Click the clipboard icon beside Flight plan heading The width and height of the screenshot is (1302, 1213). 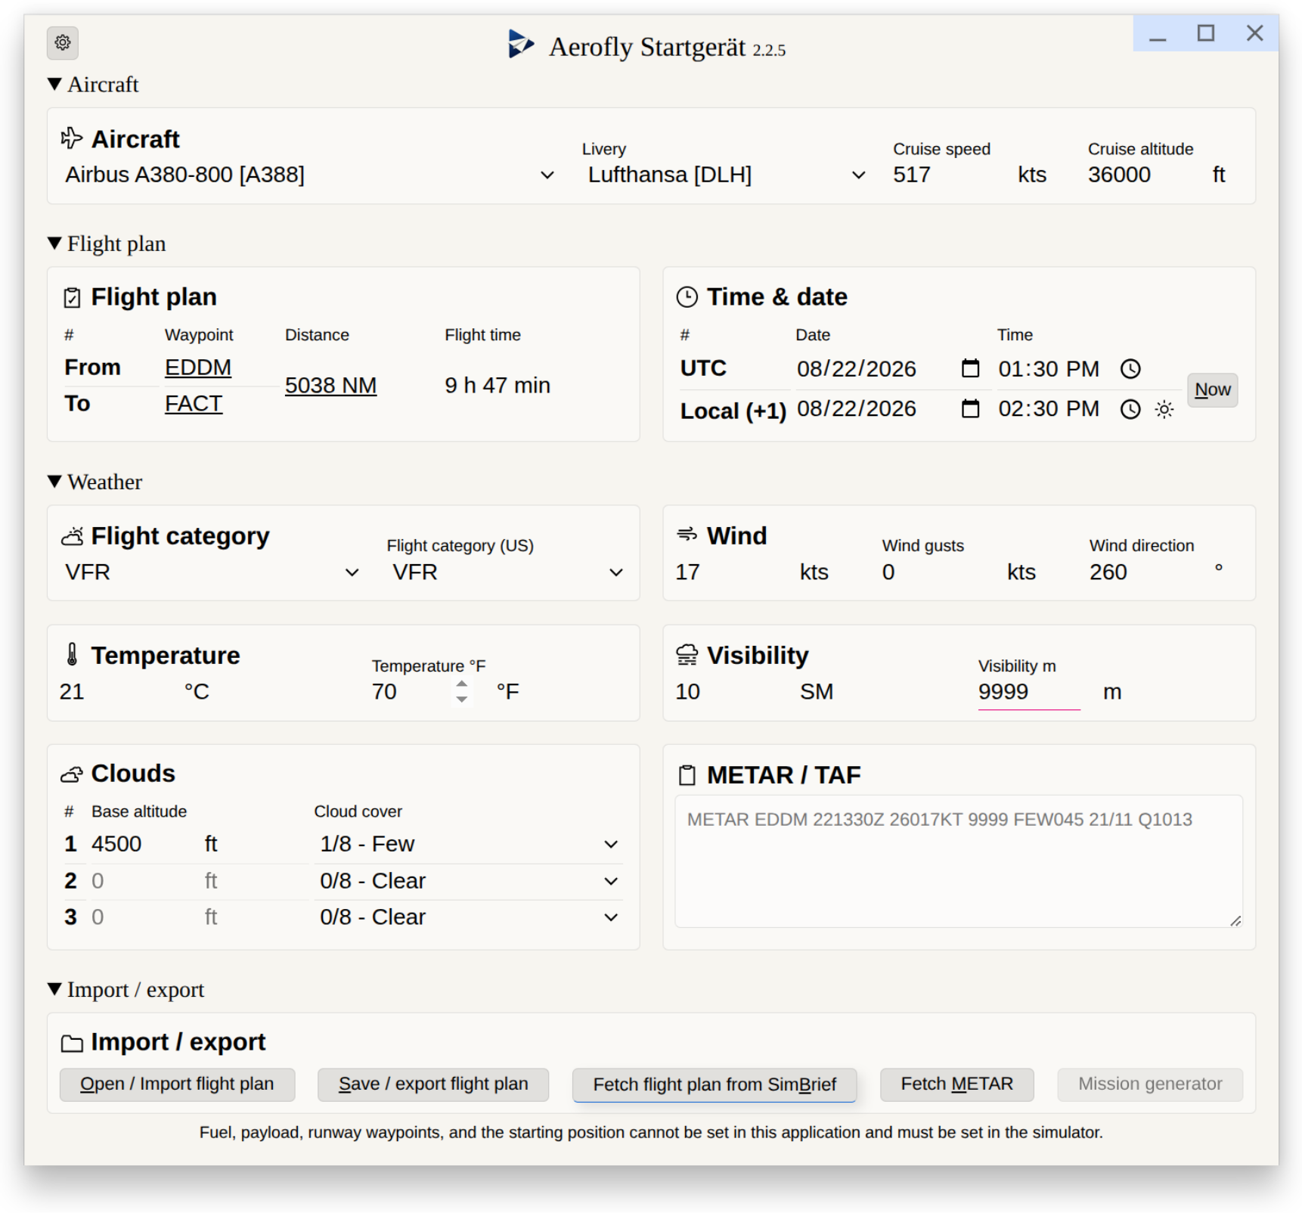[72, 297]
